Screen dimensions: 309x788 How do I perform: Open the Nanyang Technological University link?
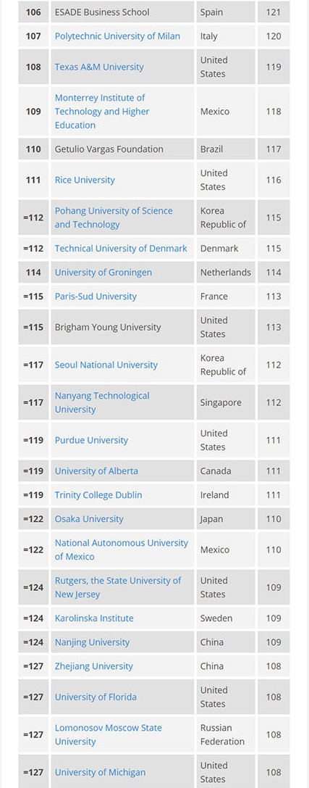pyautogui.click(x=102, y=402)
